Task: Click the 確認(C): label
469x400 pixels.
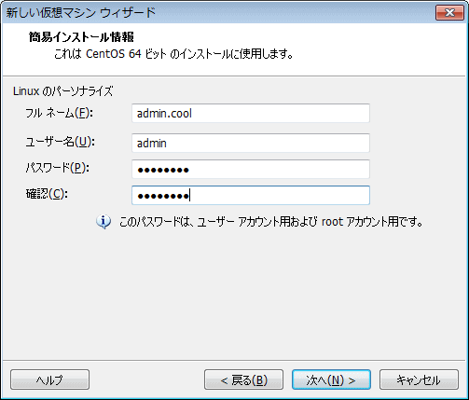Action: [x=47, y=194]
